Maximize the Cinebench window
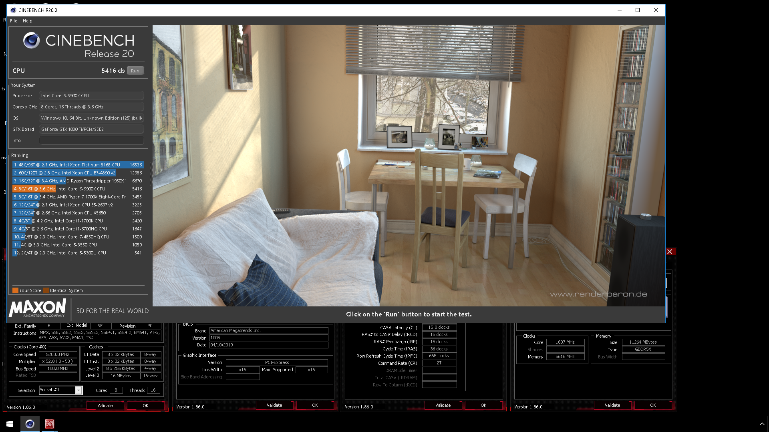Viewport: 769px width, 432px height. click(x=638, y=10)
